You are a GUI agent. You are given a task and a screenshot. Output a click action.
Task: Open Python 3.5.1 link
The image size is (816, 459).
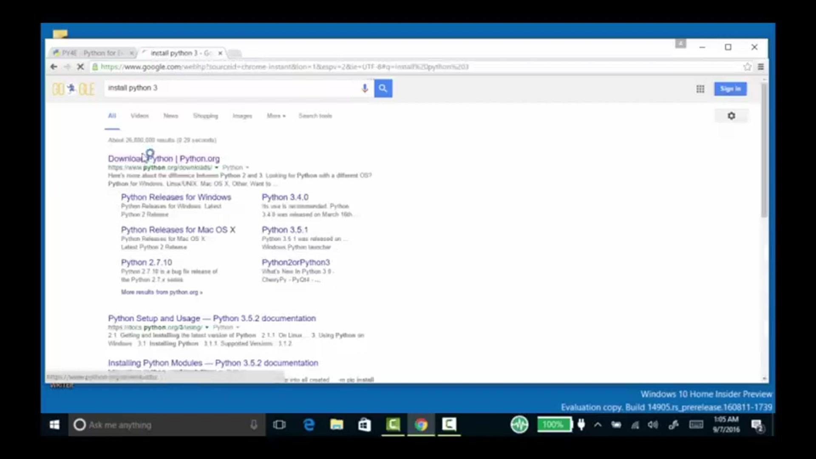[x=285, y=229]
